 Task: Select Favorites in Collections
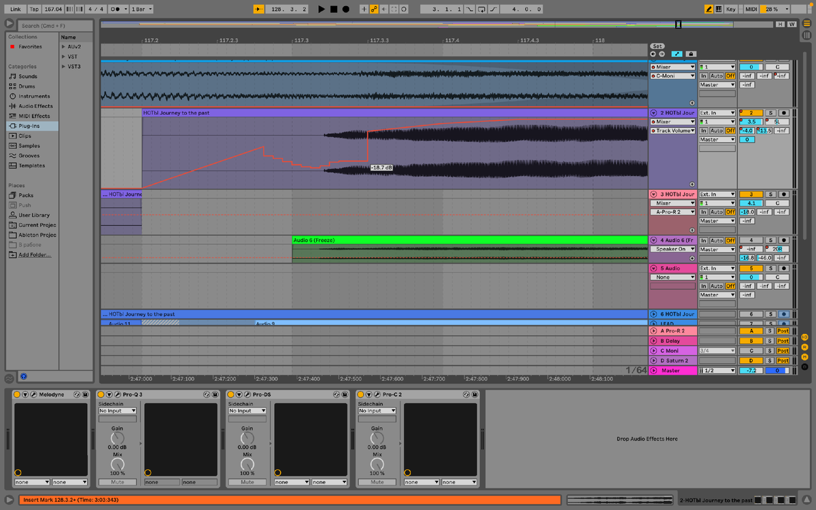pyautogui.click(x=30, y=47)
